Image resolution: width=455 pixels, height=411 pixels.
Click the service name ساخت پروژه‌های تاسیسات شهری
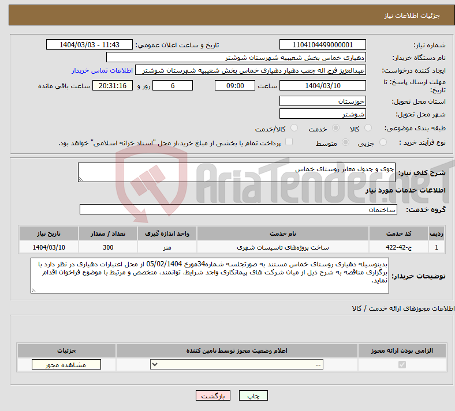(282, 247)
